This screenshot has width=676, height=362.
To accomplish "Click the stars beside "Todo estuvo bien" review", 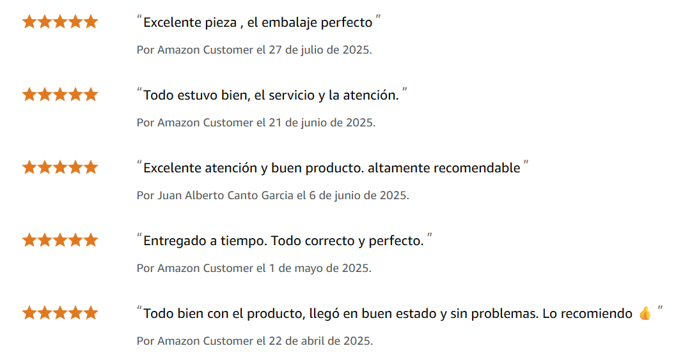I will (x=60, y=95).
